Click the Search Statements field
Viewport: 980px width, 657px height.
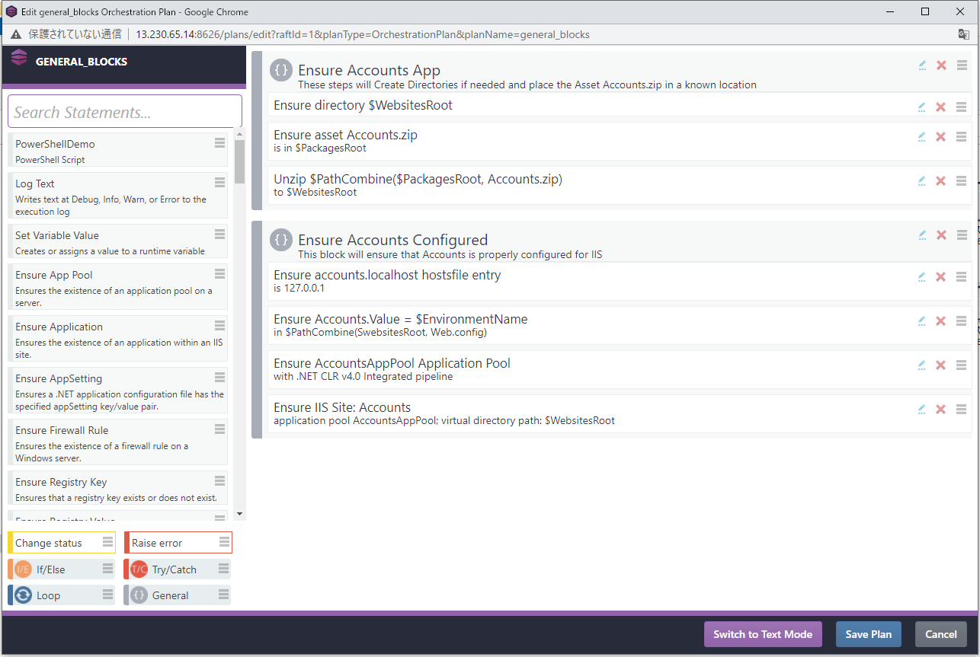(125, 112)
